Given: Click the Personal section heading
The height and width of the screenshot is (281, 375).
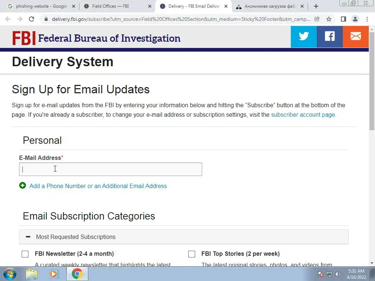Looking at the screenshot, I should pos(42,140).
